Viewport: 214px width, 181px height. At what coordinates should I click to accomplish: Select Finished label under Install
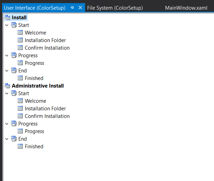click(34, 78)
